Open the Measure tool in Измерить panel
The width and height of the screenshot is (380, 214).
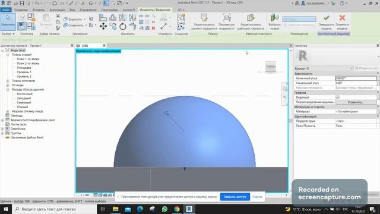(164, 26)
